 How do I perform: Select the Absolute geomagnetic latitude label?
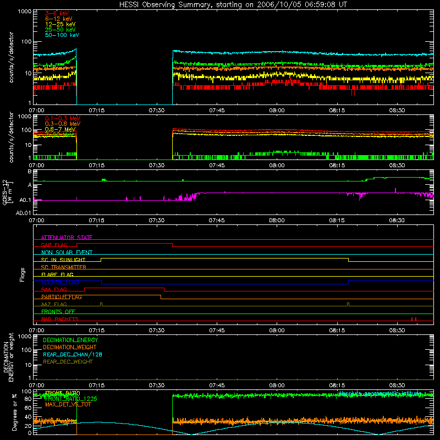pos(380,393)
